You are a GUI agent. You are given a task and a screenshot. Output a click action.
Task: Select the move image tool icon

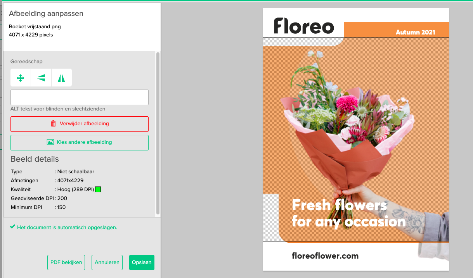coord(21,78)
